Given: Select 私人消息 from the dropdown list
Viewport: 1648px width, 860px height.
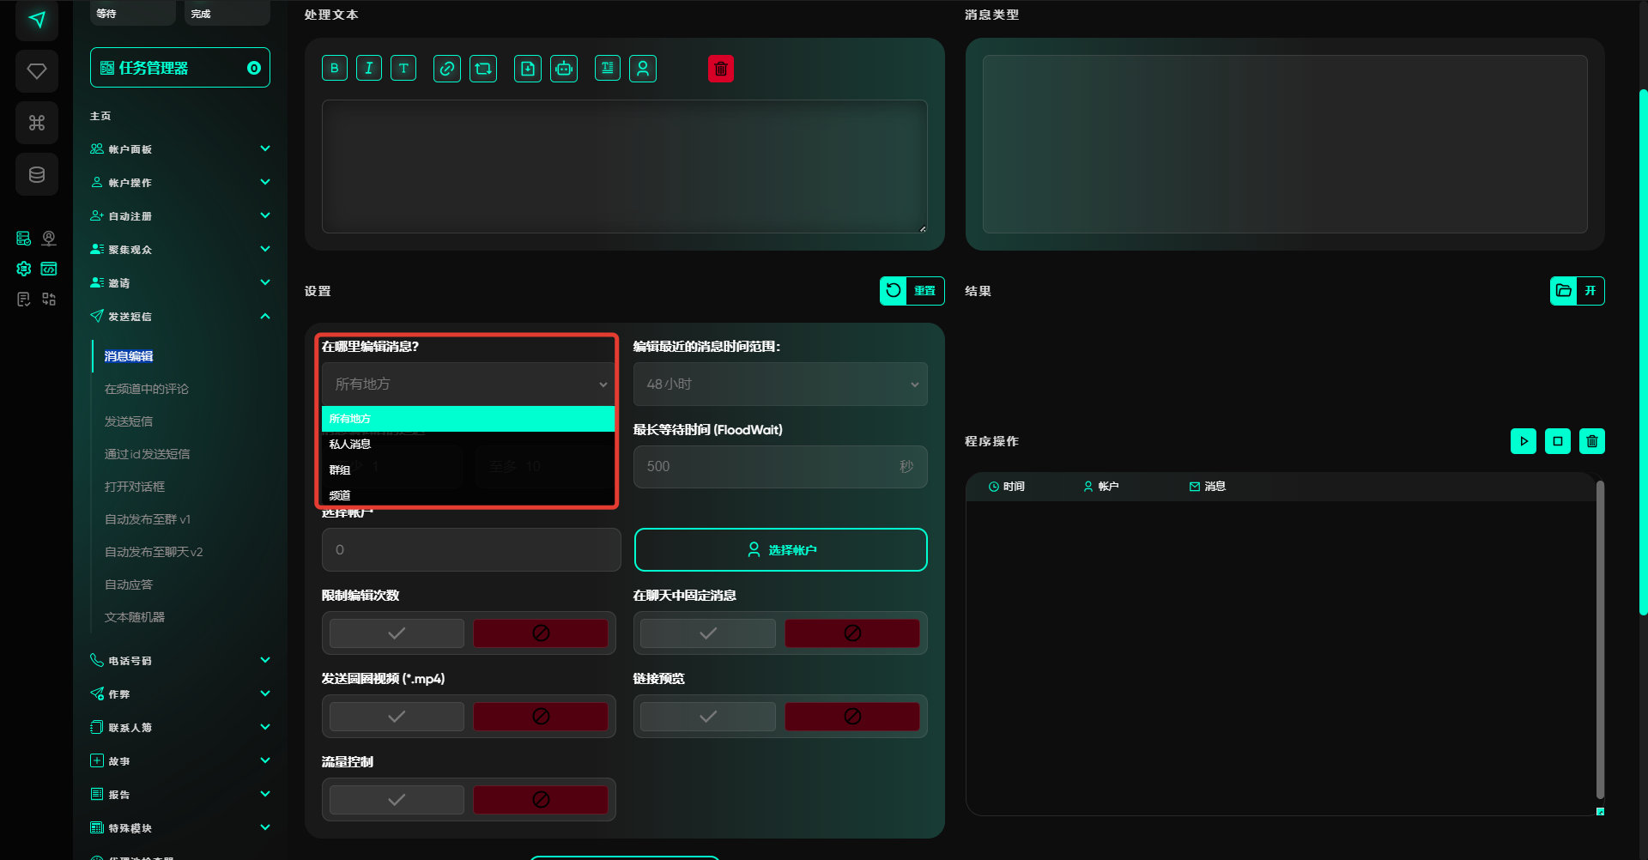Looking at the screenshot, I should (x=350, y=445).
